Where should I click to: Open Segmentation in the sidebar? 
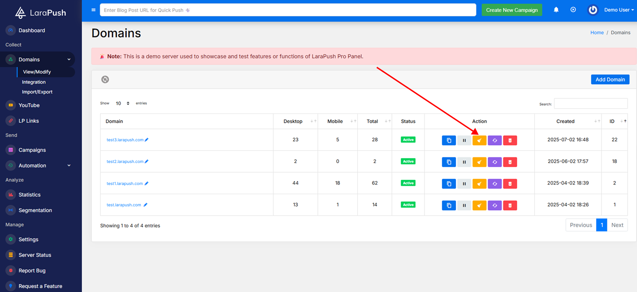point(35,210)
